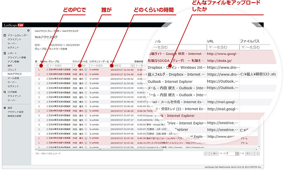The image size is (284, 172).
Task: Click the LanScope Cat logo
Action: click(x=14, y=25)
